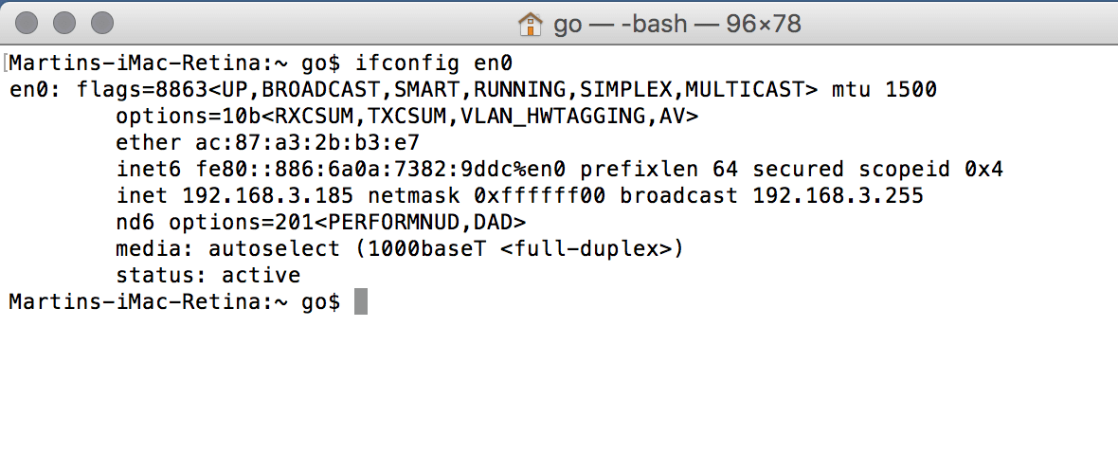Image resolution: width=1118 pixels, height=472 pixels.
Task: Click the netmask value 0xffffff00
Action: pos(539,195)
